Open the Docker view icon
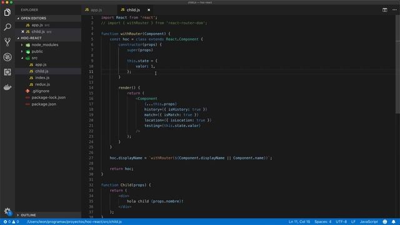The height and width of the screenshot is (225, 400). click(x=7, y=87)
